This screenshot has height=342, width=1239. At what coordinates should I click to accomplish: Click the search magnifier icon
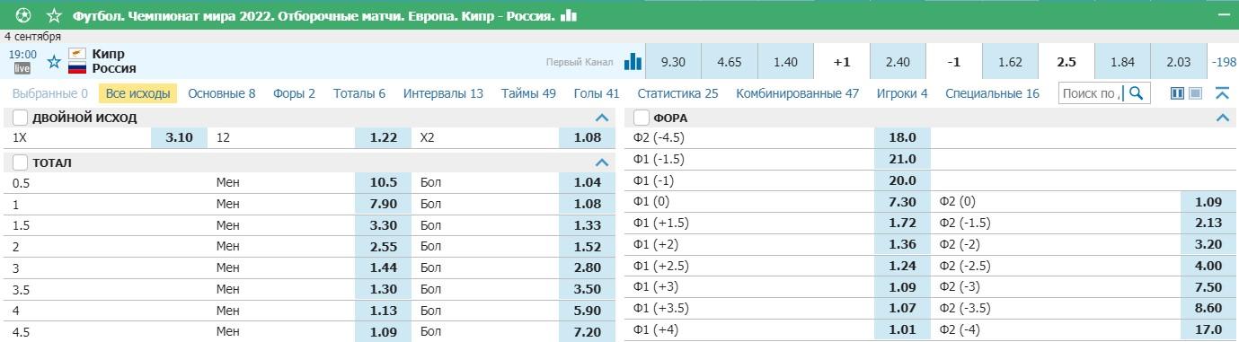click(1137, 93)
